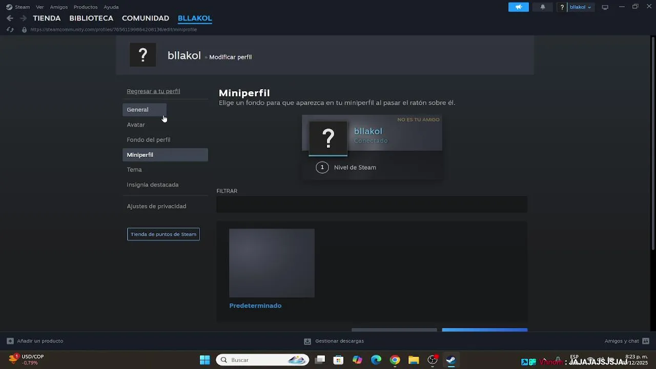Open Amigos y chat
The height and width of the screenshot is (369, 656).
[622, 341]
